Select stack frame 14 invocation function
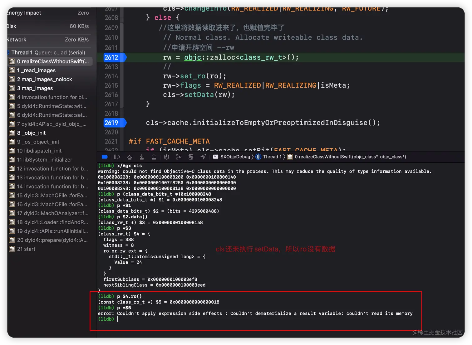This screenshot has width=472, height=345. (x=50, y=187)
